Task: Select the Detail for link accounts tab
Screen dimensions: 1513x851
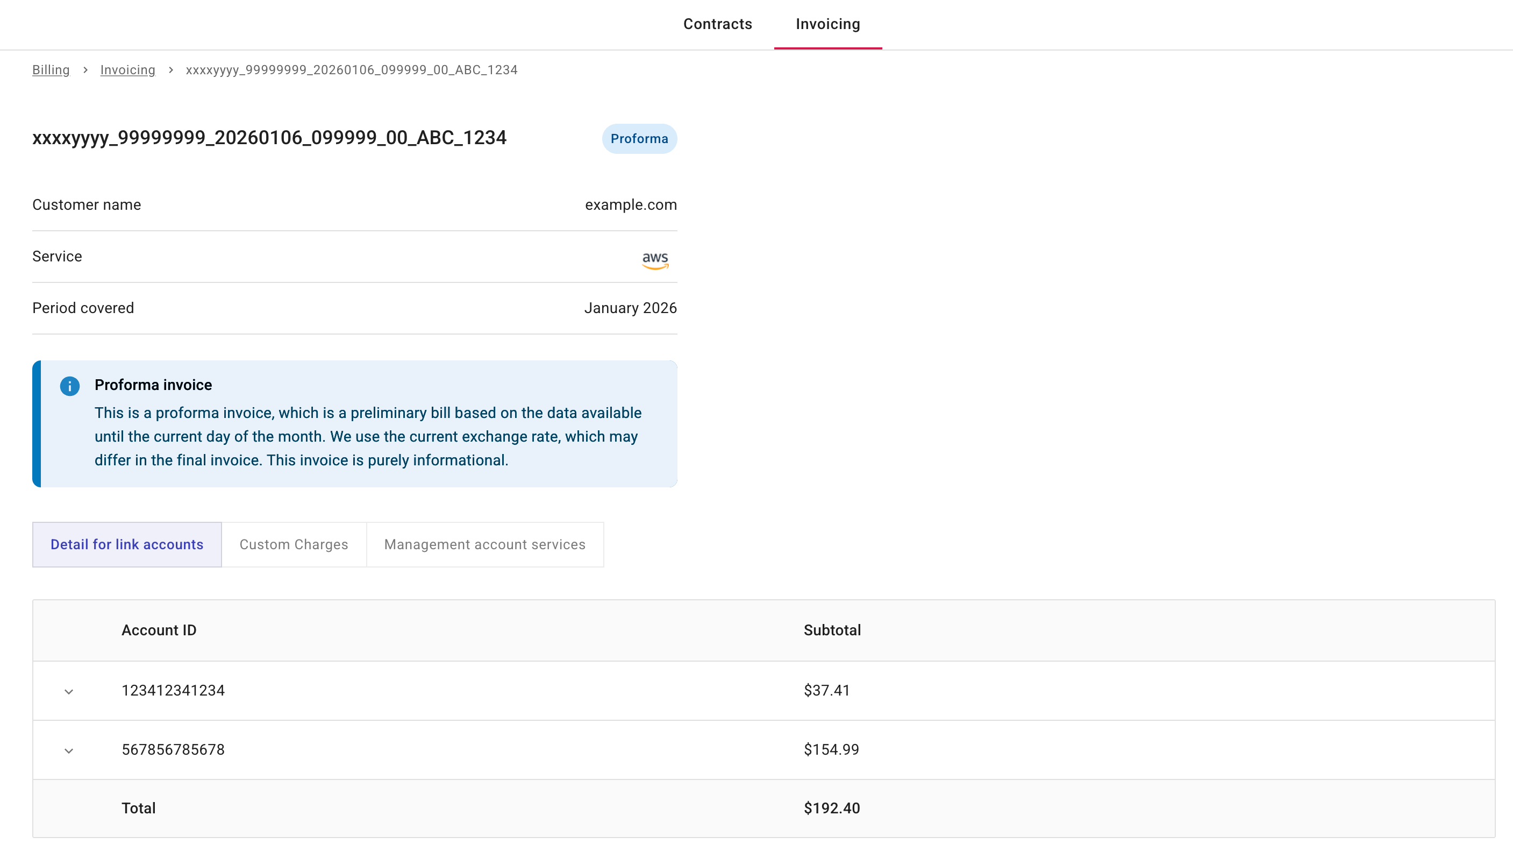Action: tap(126, 544)
